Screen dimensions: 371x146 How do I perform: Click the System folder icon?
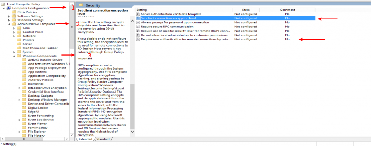point(19,52)
